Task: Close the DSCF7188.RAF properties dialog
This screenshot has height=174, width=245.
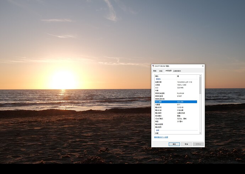Action: coord(203,66)
